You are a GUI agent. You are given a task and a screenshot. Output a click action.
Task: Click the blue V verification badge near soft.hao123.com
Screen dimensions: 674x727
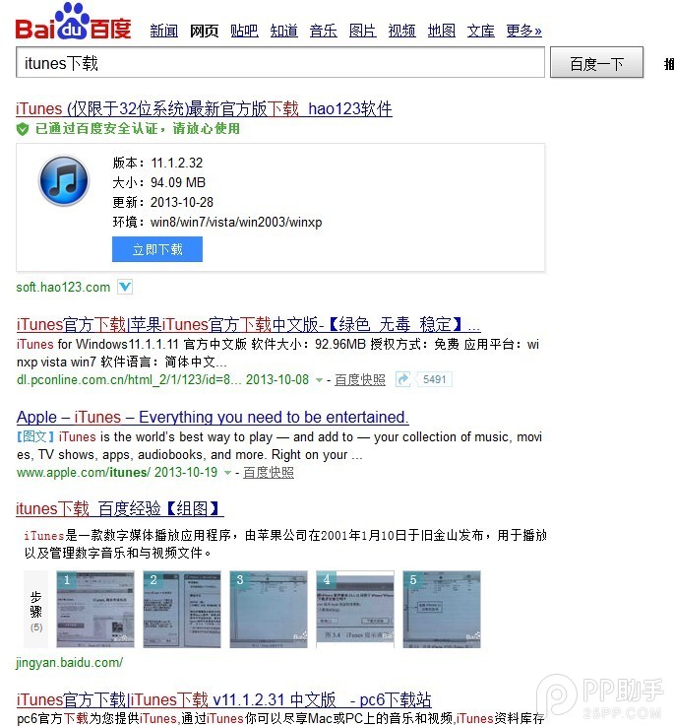pyautogui.click(x=125, y=287)
